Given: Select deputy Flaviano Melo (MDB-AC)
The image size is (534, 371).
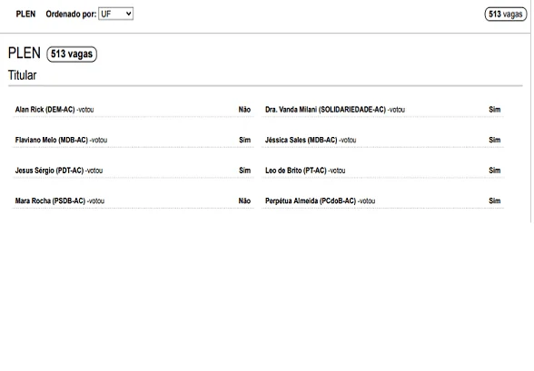Looking at the screenshot, I should tap(52, 140).
